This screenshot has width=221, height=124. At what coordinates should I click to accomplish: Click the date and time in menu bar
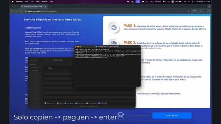203,1
